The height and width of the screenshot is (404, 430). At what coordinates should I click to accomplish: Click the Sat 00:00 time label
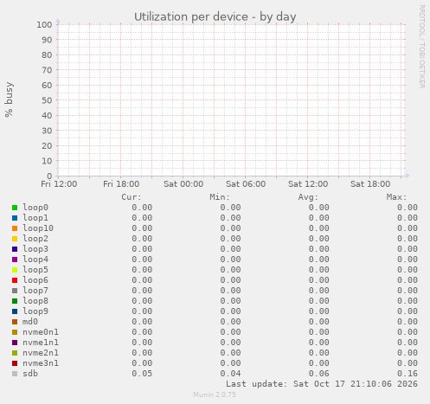183,184
